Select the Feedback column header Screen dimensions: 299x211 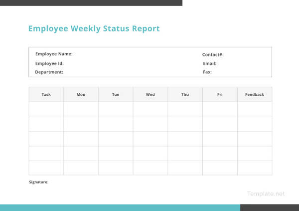[255, 94]
